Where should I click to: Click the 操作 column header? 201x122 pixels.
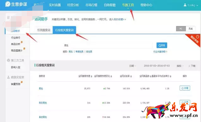(x=185, y=76)
